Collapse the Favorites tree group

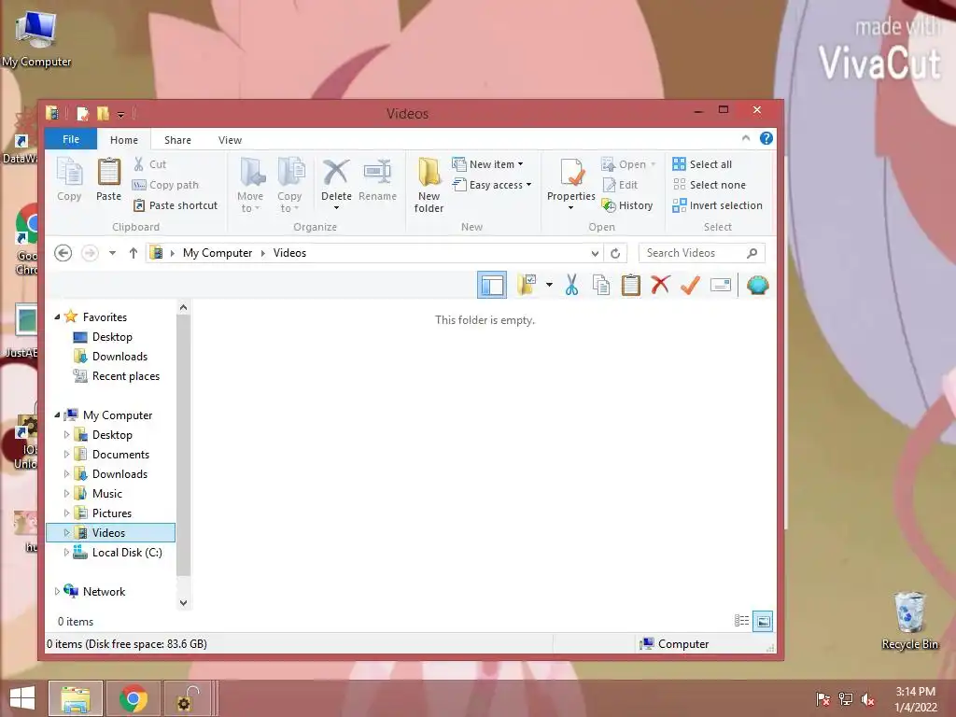point(57,317)
